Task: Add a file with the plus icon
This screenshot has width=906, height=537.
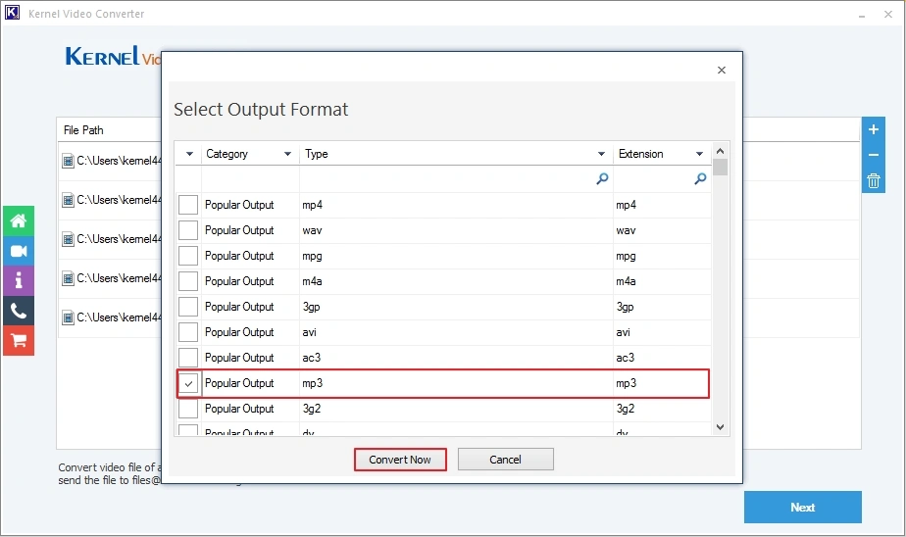Action: (x=874, y=129)
